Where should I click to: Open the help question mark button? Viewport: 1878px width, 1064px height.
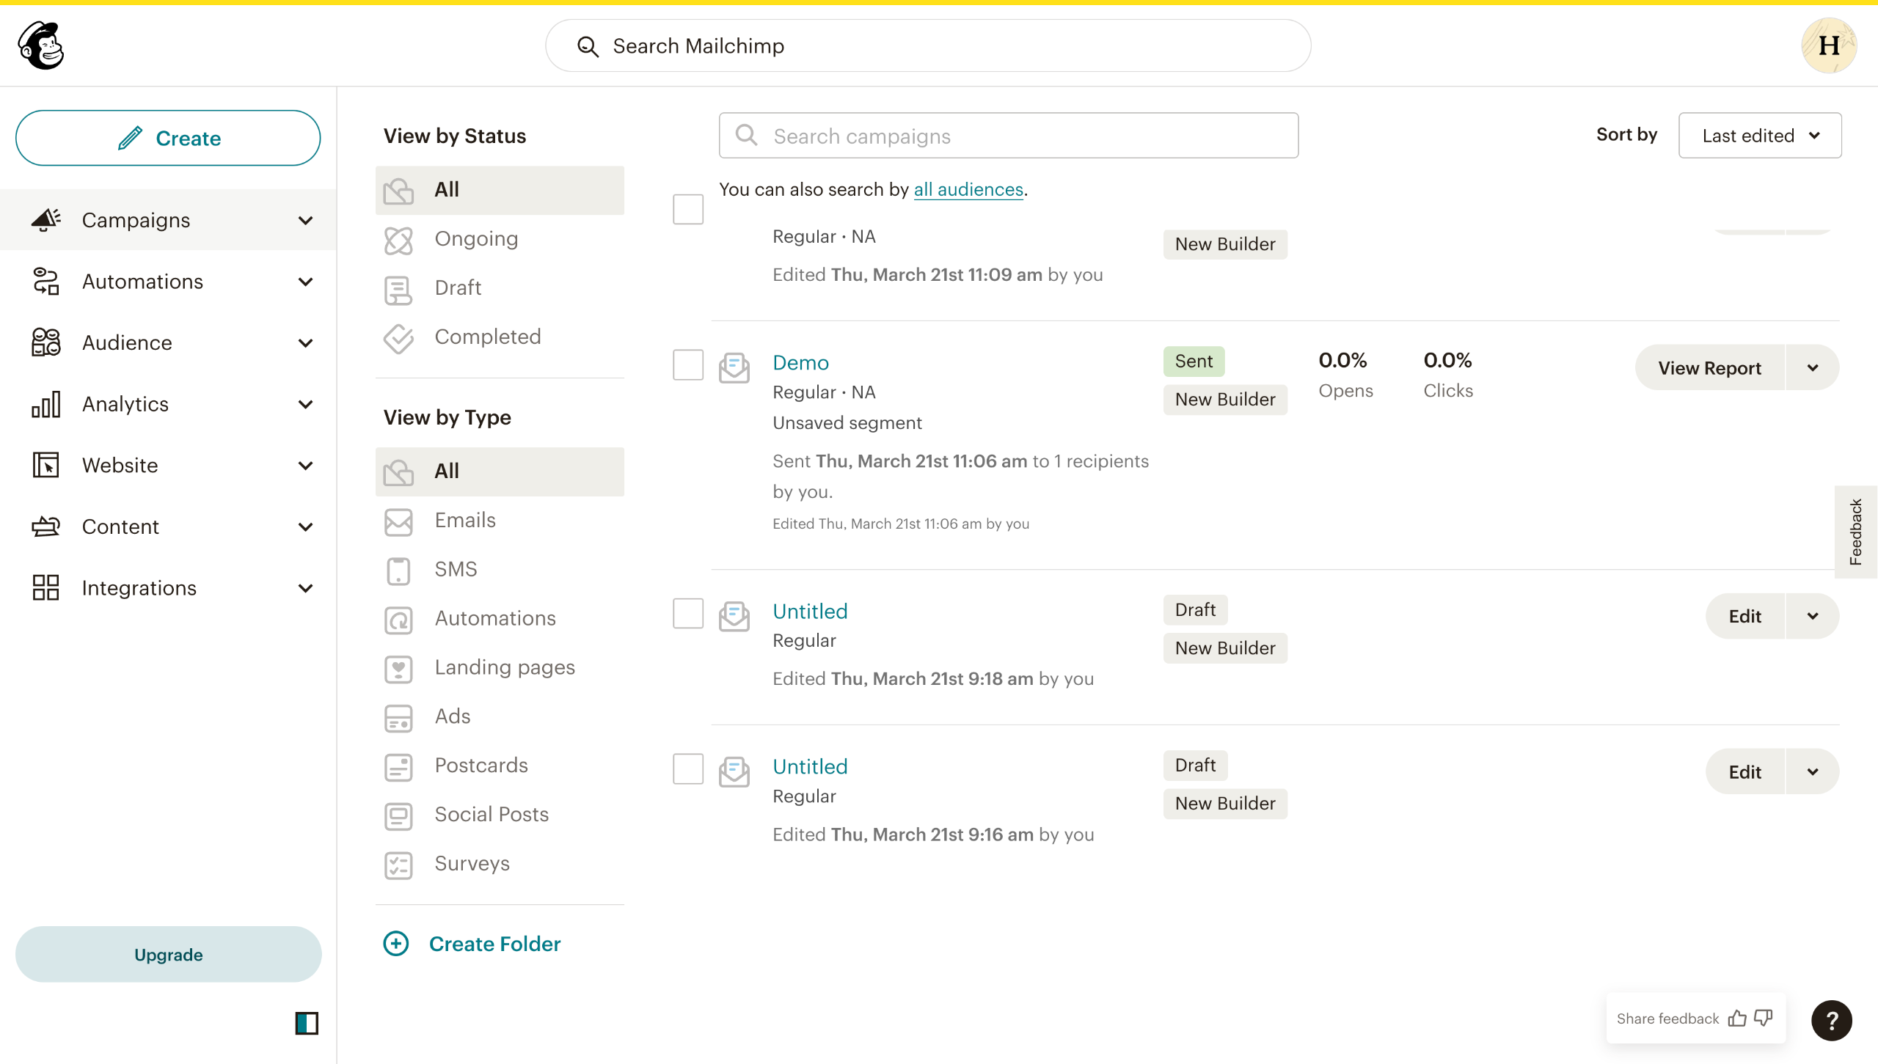1831,1020
